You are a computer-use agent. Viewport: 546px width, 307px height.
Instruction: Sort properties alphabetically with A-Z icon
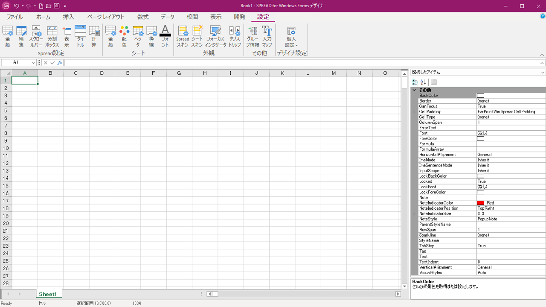point(423,82)
